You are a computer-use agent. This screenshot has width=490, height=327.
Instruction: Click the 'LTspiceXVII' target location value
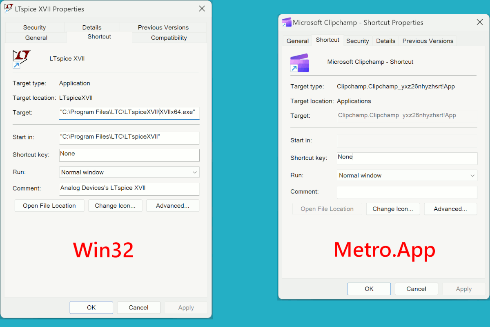point(76,98)
